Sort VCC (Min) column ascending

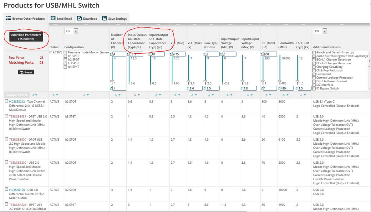(x=175, y=95)
